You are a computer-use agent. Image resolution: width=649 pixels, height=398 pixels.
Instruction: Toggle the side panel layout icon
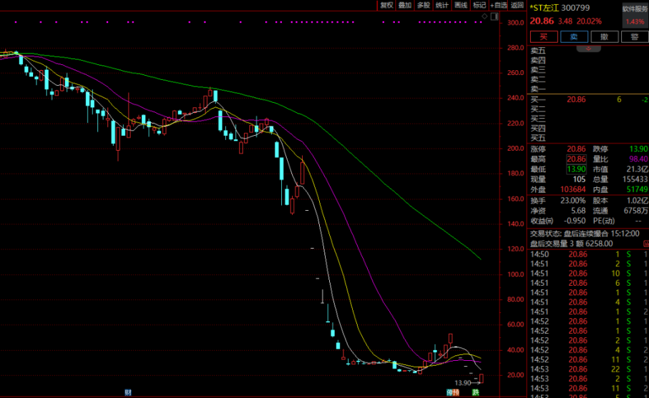495,16
